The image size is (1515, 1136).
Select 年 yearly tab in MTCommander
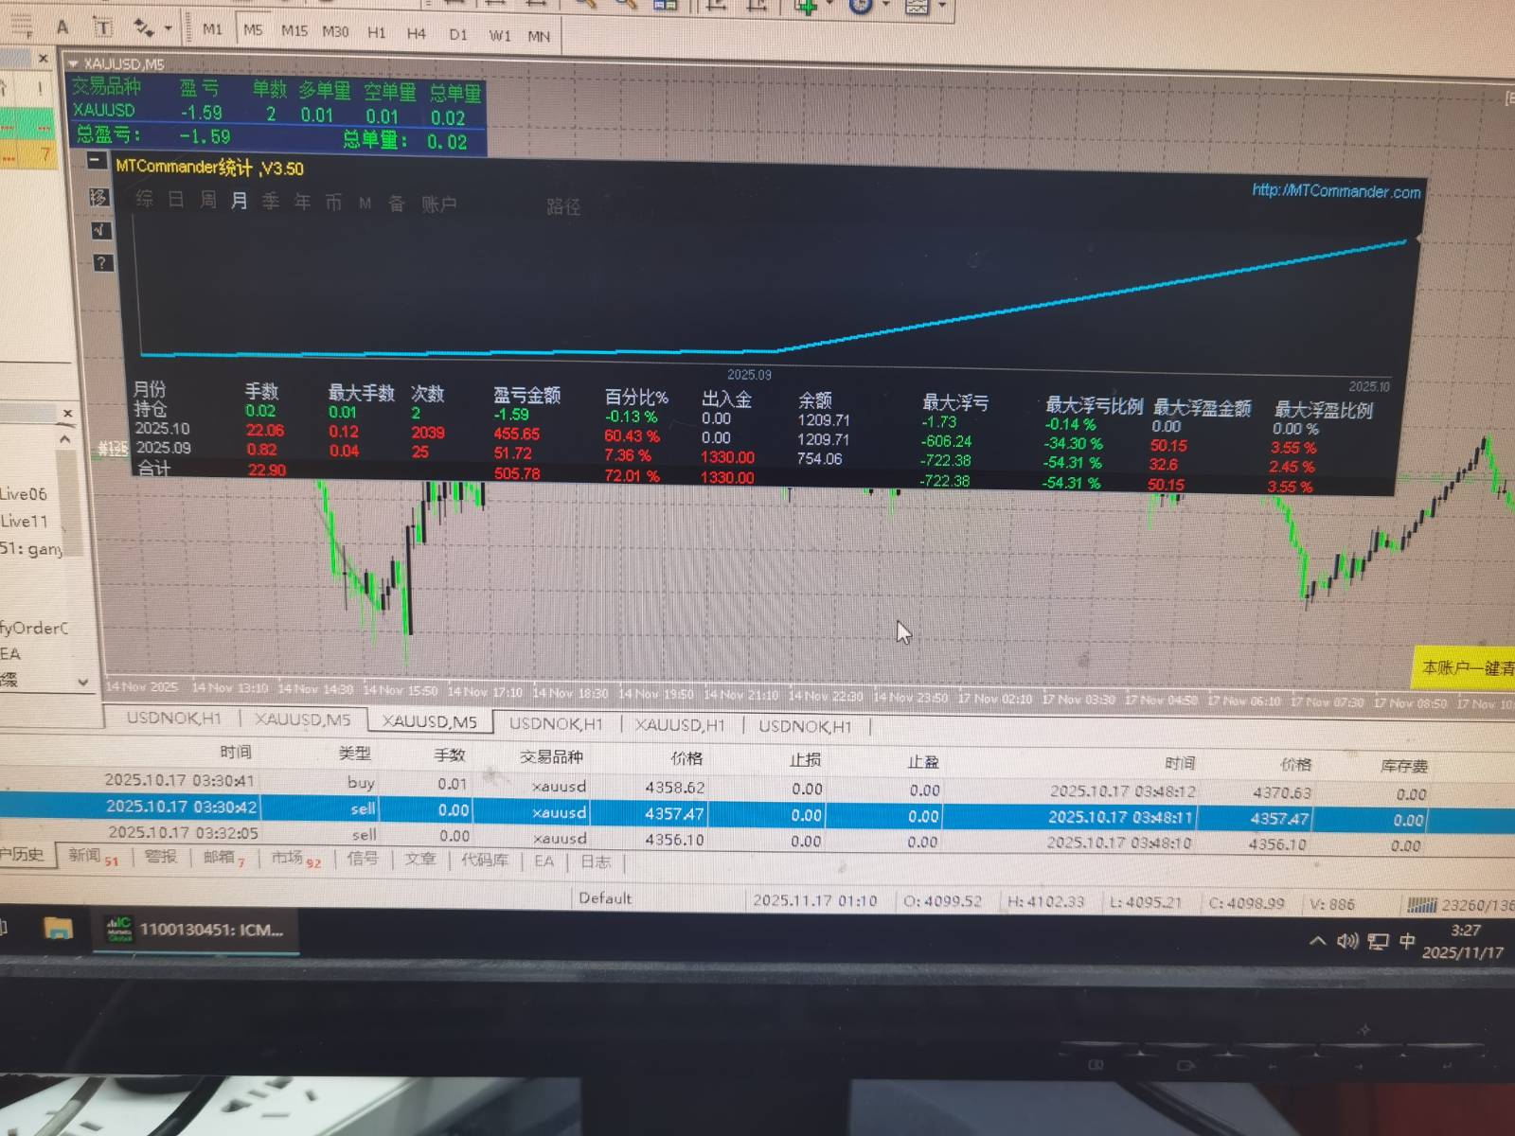(x=302, y=202)
